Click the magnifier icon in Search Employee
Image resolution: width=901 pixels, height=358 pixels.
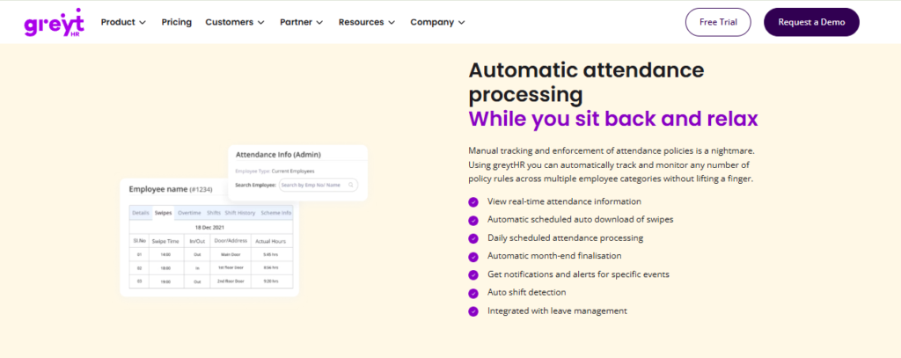coord(351,185)
